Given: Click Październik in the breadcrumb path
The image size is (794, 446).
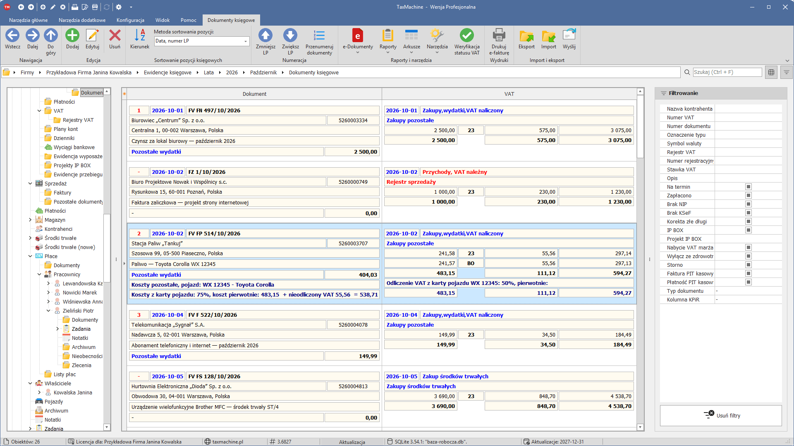Looking at the screenshot, I should pos(263,72).
